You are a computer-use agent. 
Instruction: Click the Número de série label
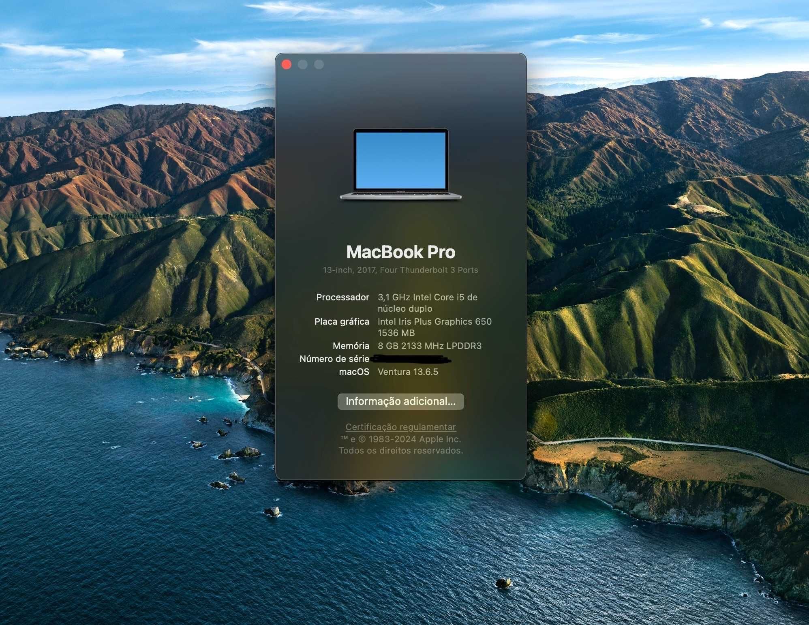(334, 359)
